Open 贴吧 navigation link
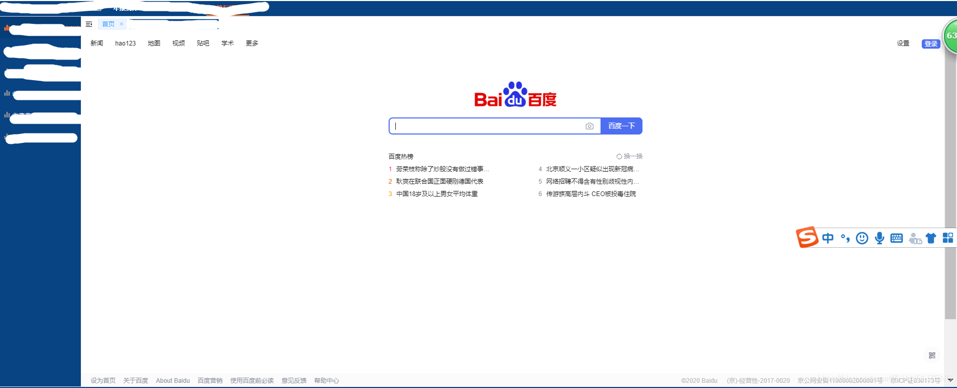 (x=203, y=43)
